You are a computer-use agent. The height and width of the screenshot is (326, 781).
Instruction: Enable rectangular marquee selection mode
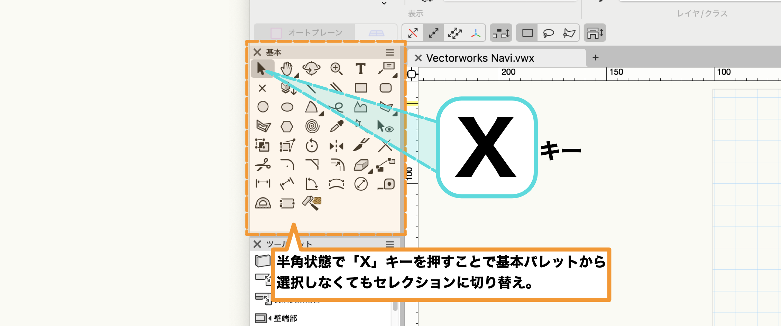click(x=527, y=33)
